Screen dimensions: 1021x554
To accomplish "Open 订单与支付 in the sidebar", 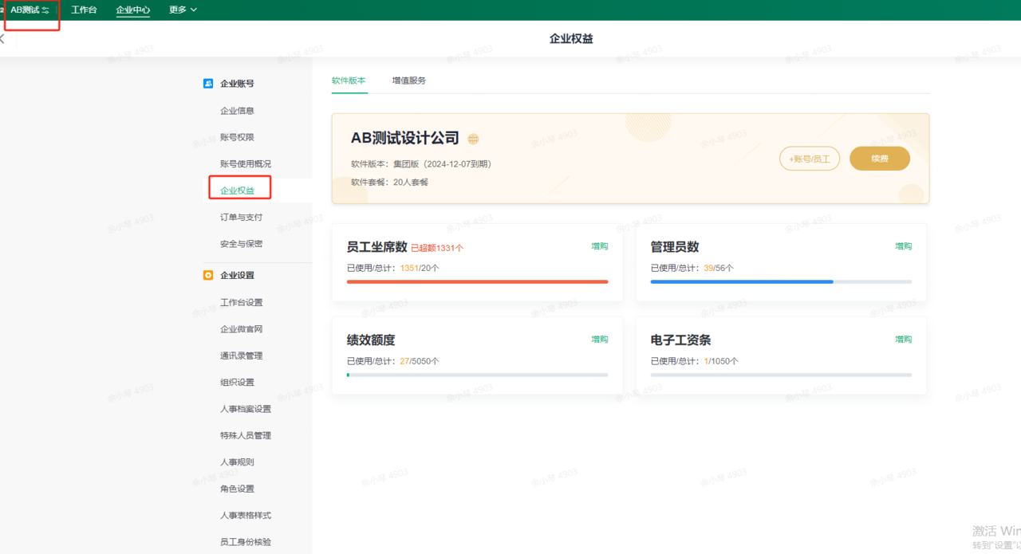I will tap(241, 217).
